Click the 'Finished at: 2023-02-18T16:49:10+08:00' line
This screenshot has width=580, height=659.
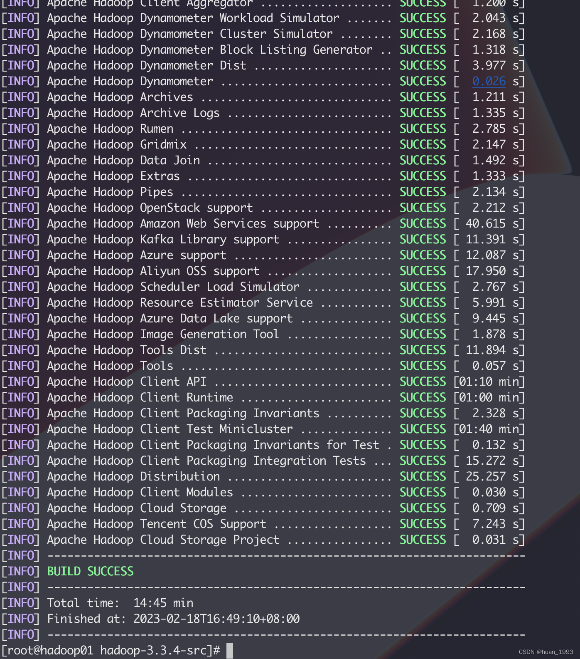click(173, 619)
